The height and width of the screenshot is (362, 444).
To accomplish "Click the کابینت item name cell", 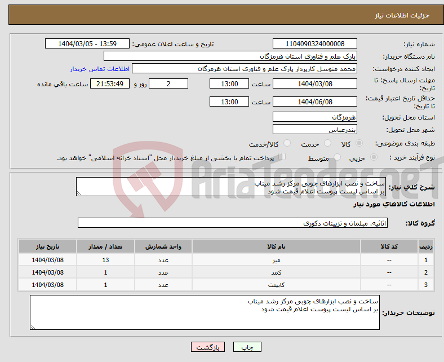I will 276,285.
